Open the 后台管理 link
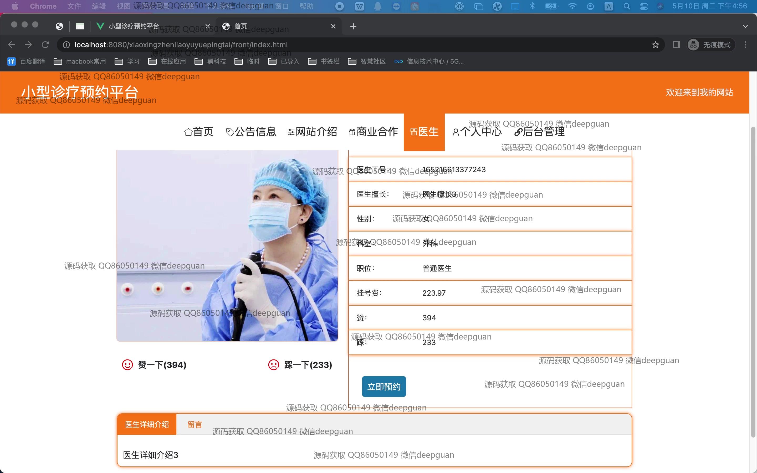The height and width of the screenshot is (473, 757). click(540, 132)
